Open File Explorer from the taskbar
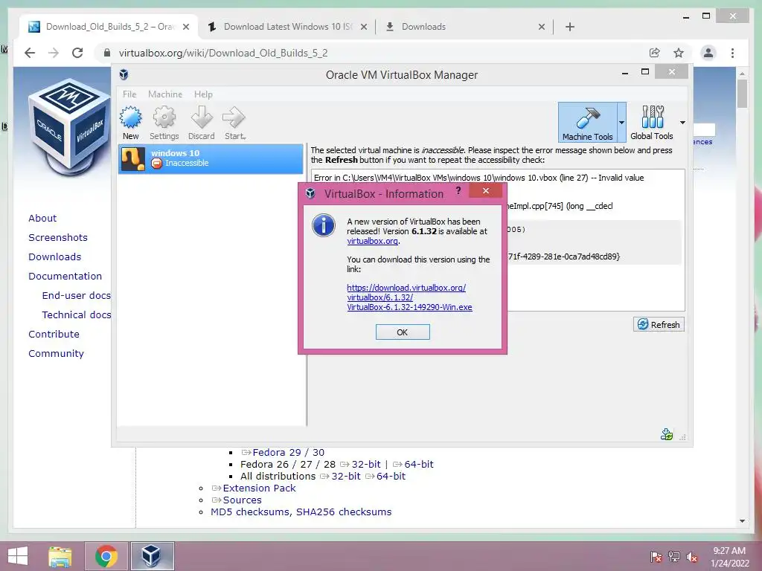The height and width of the screenshot is (571, 762). tap(60, 556)
